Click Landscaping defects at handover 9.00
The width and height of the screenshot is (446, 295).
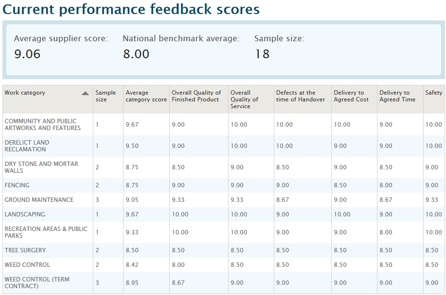283,214
